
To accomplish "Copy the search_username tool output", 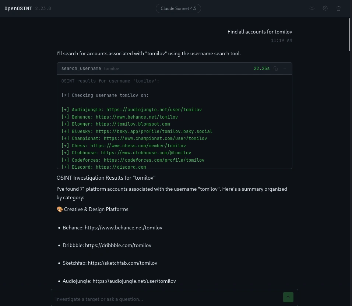I will pyautogui.click(x=276, y=68).
